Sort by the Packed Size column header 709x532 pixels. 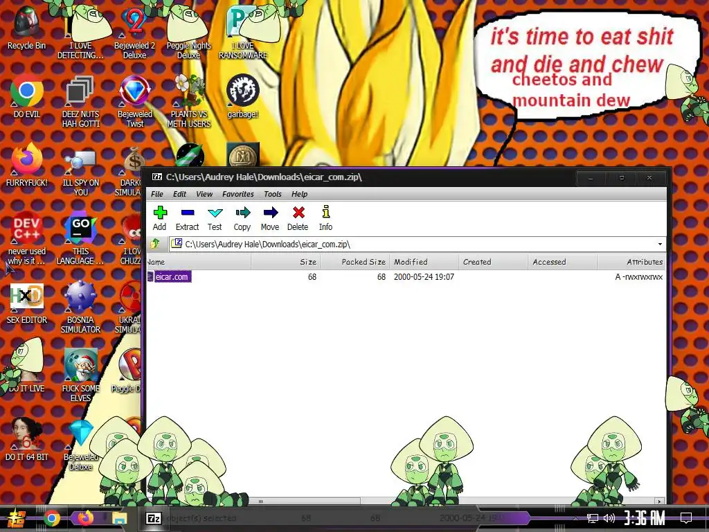[355, 262]
